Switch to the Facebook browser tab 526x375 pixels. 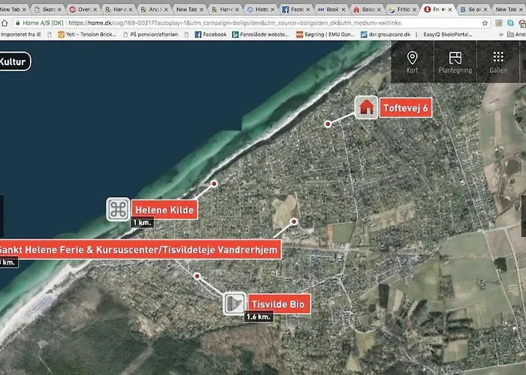click(x=295, y=10)
